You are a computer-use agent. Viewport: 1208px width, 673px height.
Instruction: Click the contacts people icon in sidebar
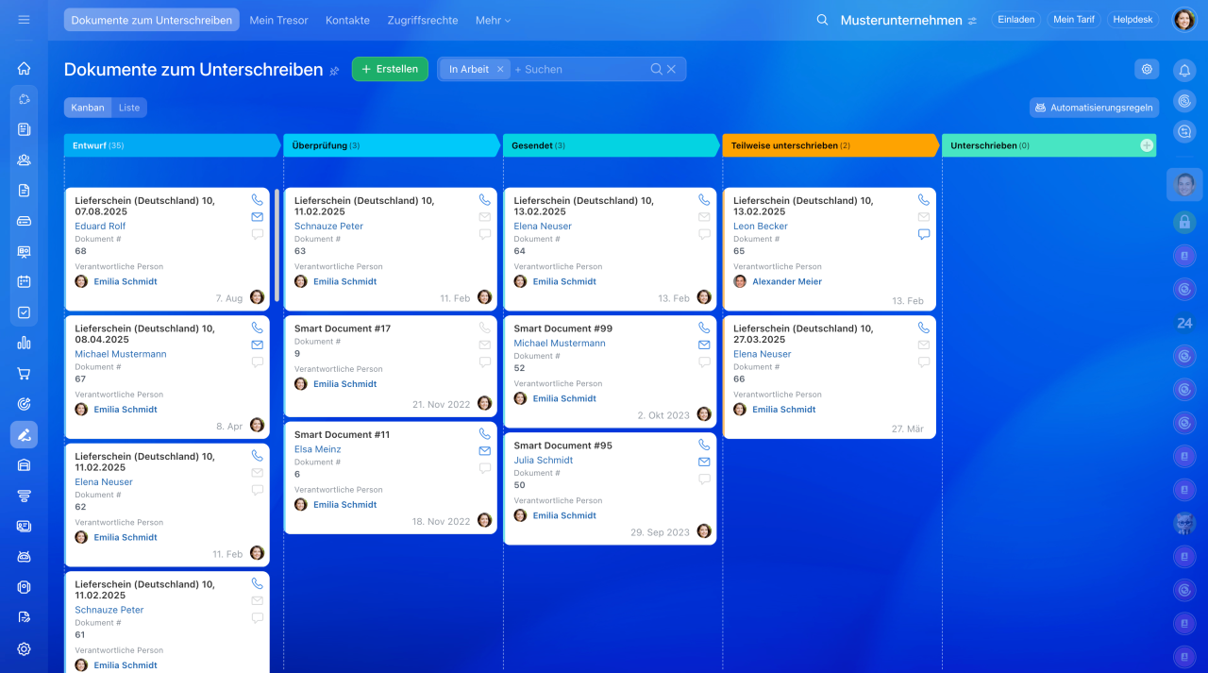click(x=24, y=160)
